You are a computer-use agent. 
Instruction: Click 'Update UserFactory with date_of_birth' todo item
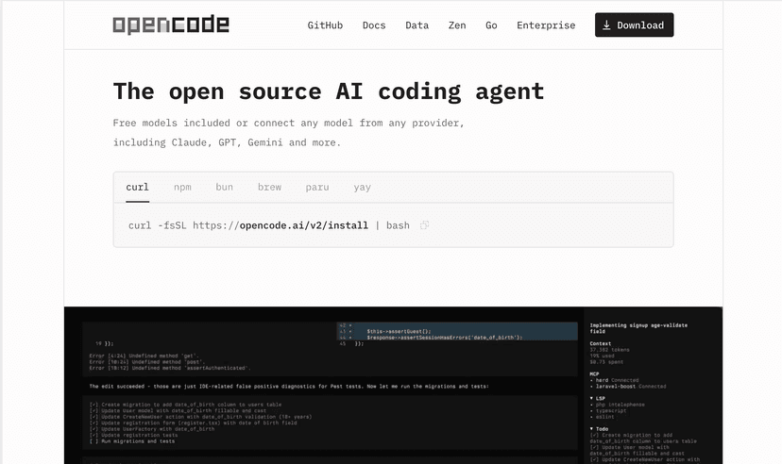152,429
